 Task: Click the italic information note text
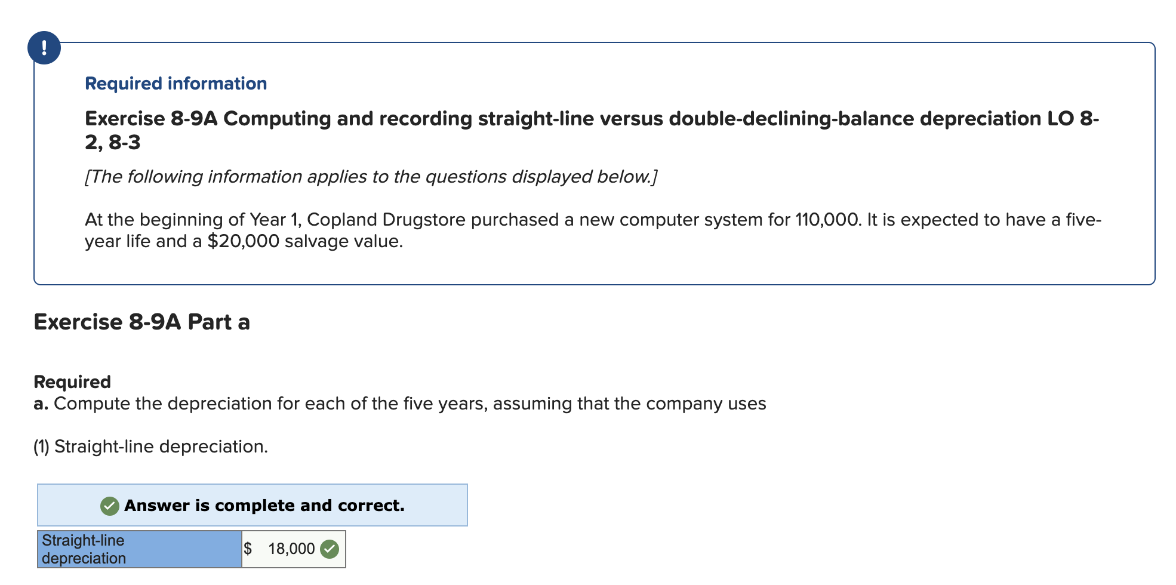click(370, 176)
